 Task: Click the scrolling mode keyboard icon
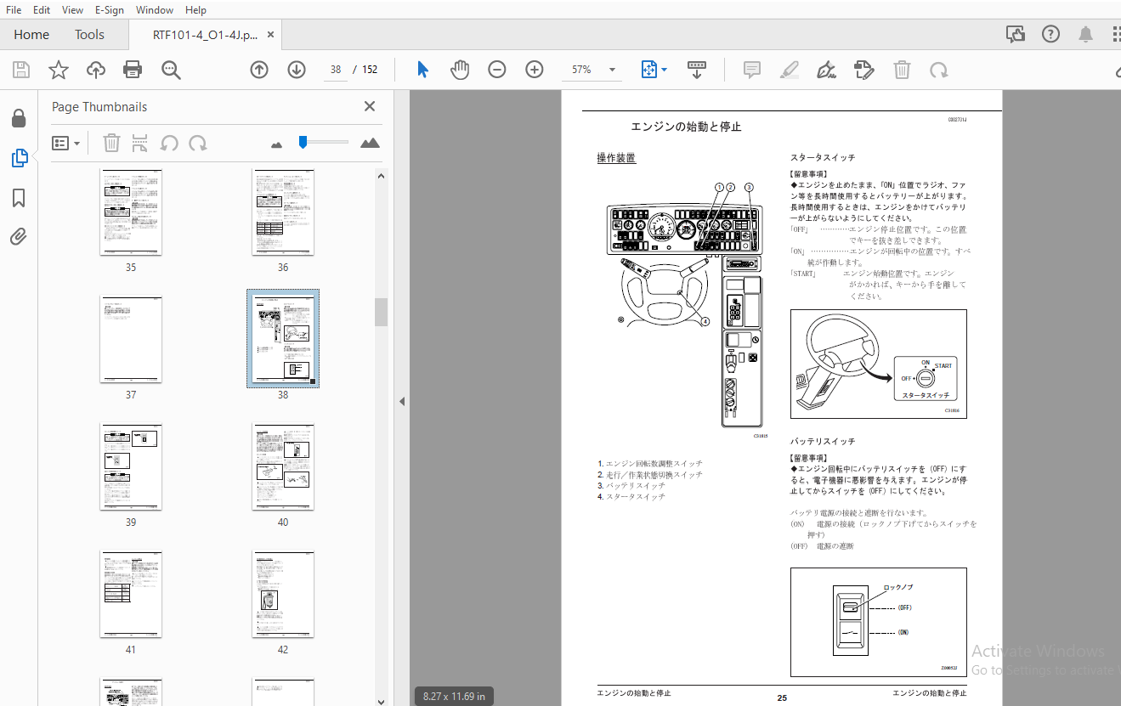[x=697, y=70]
